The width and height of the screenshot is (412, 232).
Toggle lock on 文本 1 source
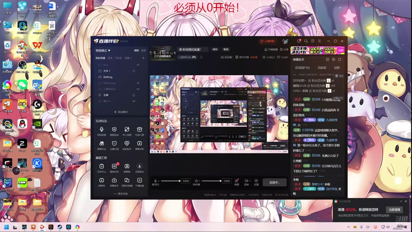coord(134,71)
